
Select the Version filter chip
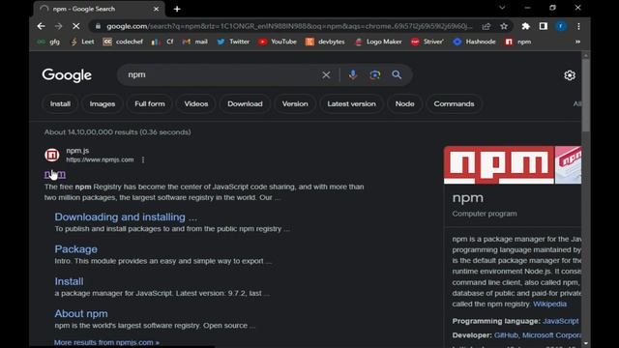[x=295, y=103]
